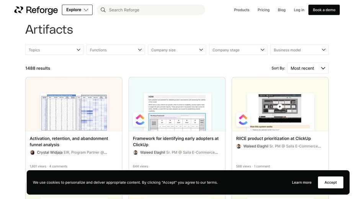Click the Reforge logo icon
This screenshot has width=354, height=199.
(x=18, y=10)
